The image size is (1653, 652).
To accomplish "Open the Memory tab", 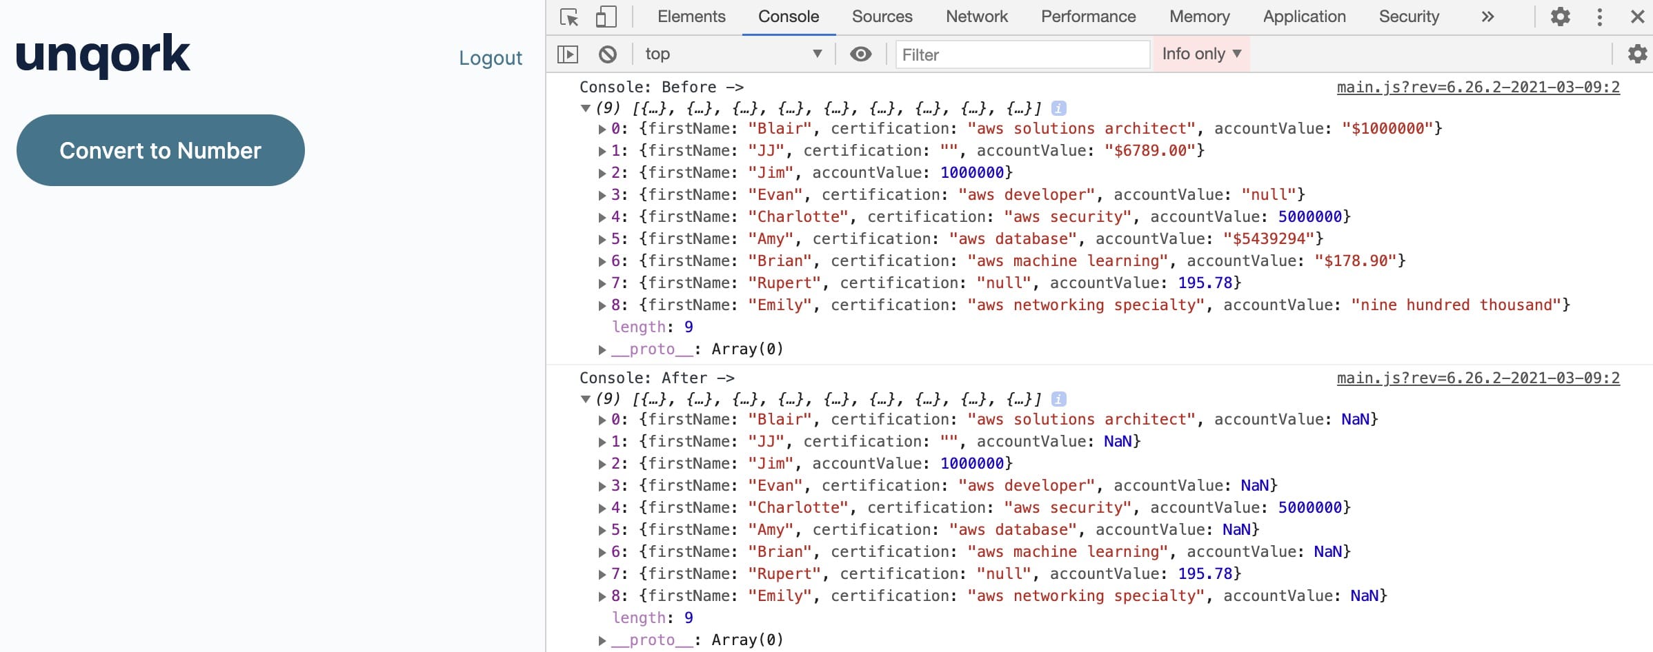I will pos(1199,17).
